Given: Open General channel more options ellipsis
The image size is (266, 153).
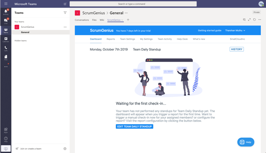Looking at the screenshot, I should click(126, 13).
